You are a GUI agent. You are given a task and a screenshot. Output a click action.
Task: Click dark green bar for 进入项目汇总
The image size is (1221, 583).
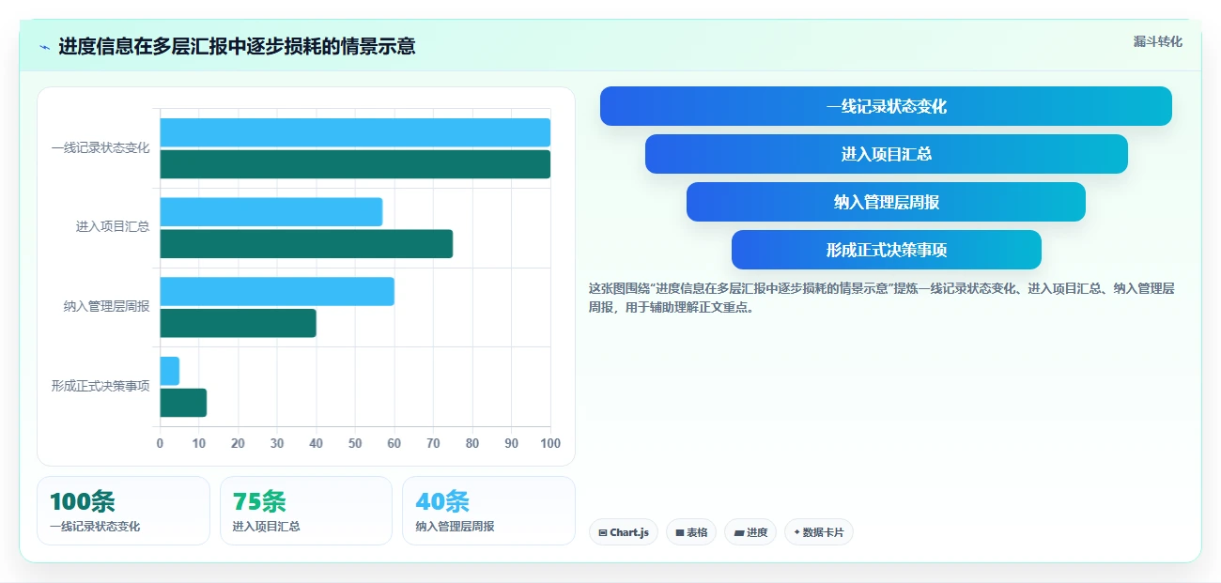[x=306, y=244]
